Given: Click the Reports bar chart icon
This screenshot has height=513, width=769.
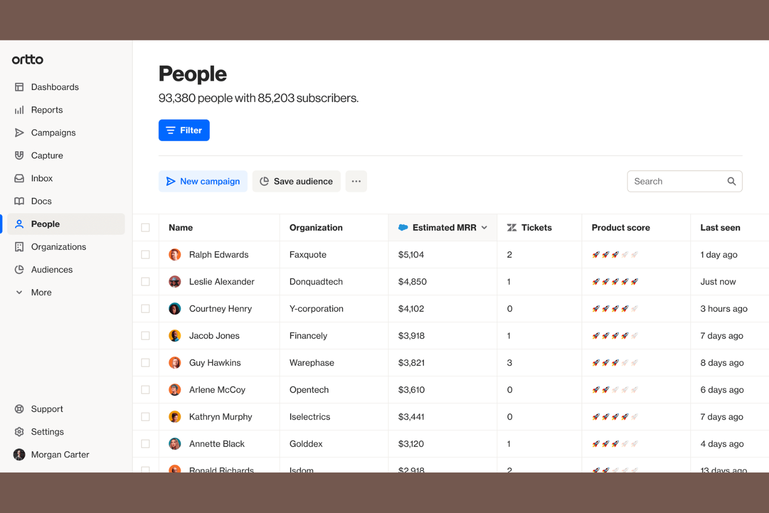Looking at the screenshot, I should [x=19, y=110].
